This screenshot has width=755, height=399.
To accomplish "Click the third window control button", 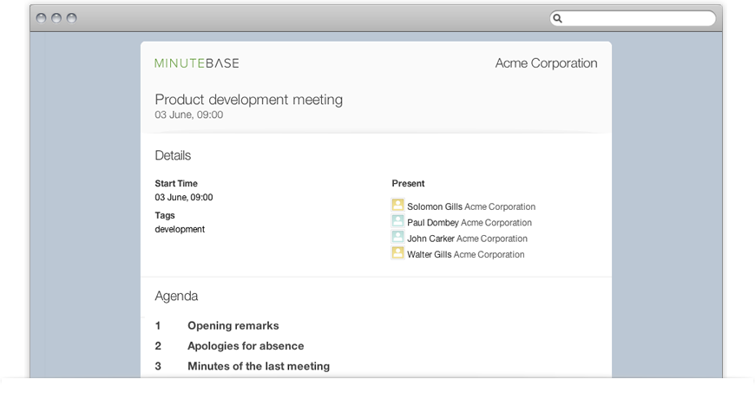I will [x=72, y=18].
